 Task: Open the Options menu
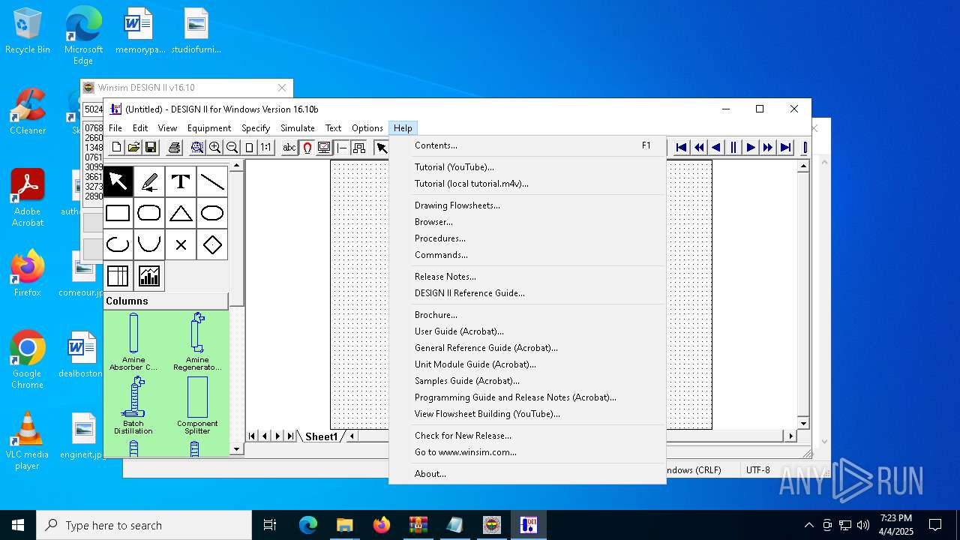367,128
